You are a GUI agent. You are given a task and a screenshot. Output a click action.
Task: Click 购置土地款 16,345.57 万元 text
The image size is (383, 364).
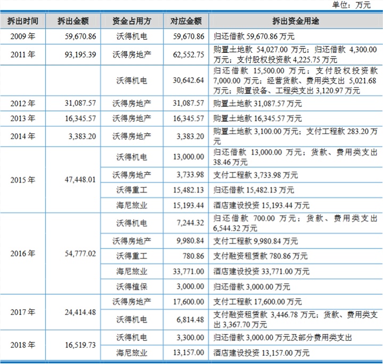(x=257, y=118)
